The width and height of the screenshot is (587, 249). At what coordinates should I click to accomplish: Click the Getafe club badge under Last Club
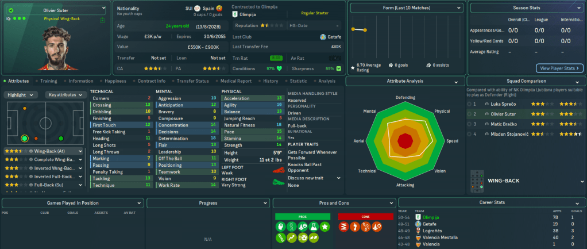323,37
